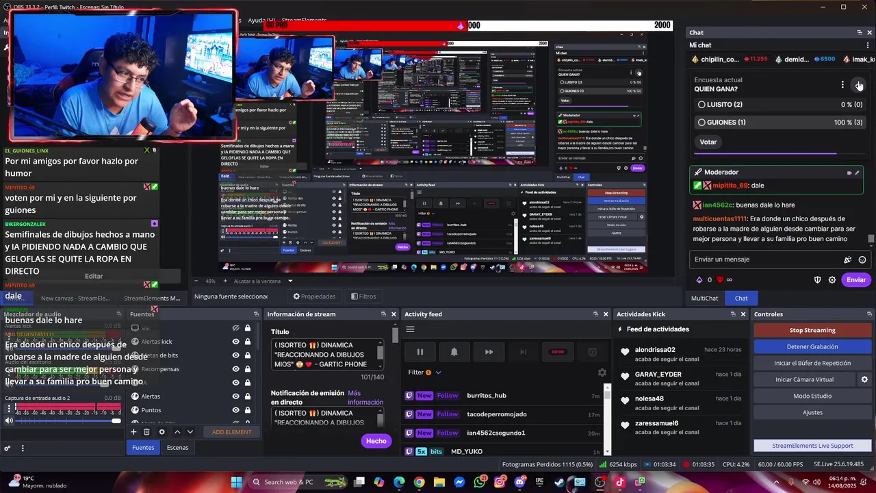Open the chat shield moderation icon

pyautogui.click(x=817, y=280)
